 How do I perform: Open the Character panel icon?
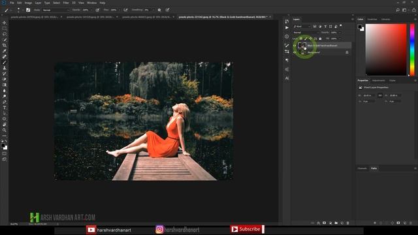point(287,78)
